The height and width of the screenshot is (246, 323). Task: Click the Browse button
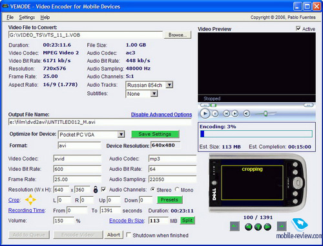(x=178, y=35)
